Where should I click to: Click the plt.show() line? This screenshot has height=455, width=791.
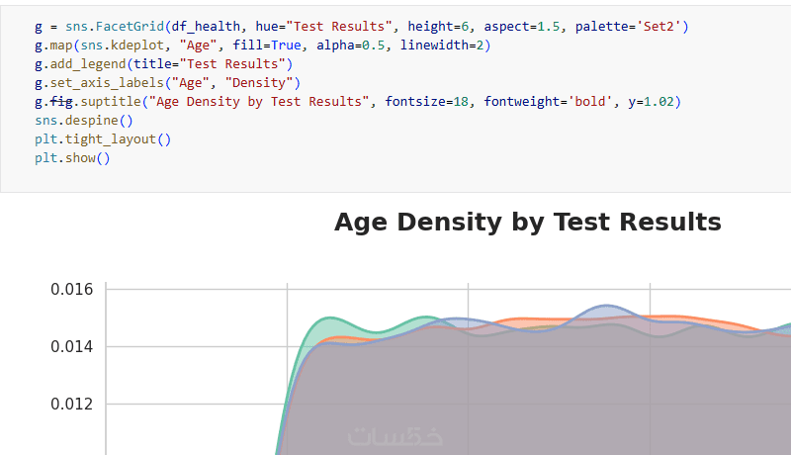[x=72, y=158]
